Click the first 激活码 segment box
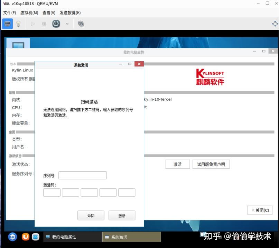279x248 pixels. click(52, 192)
